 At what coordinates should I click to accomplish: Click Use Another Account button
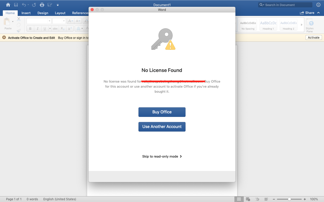click(162, 127)
